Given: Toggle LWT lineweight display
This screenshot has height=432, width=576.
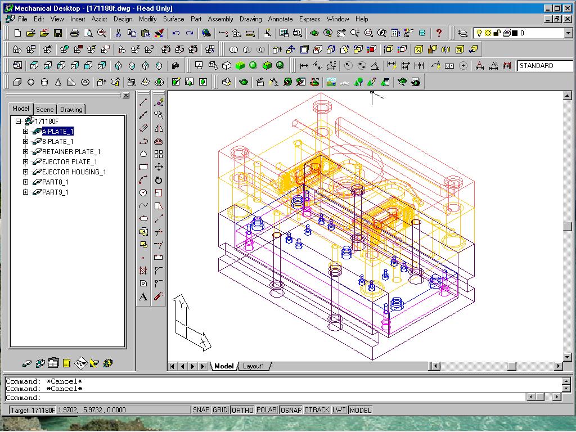Looking at the screenshot, I should coord(339,410).
